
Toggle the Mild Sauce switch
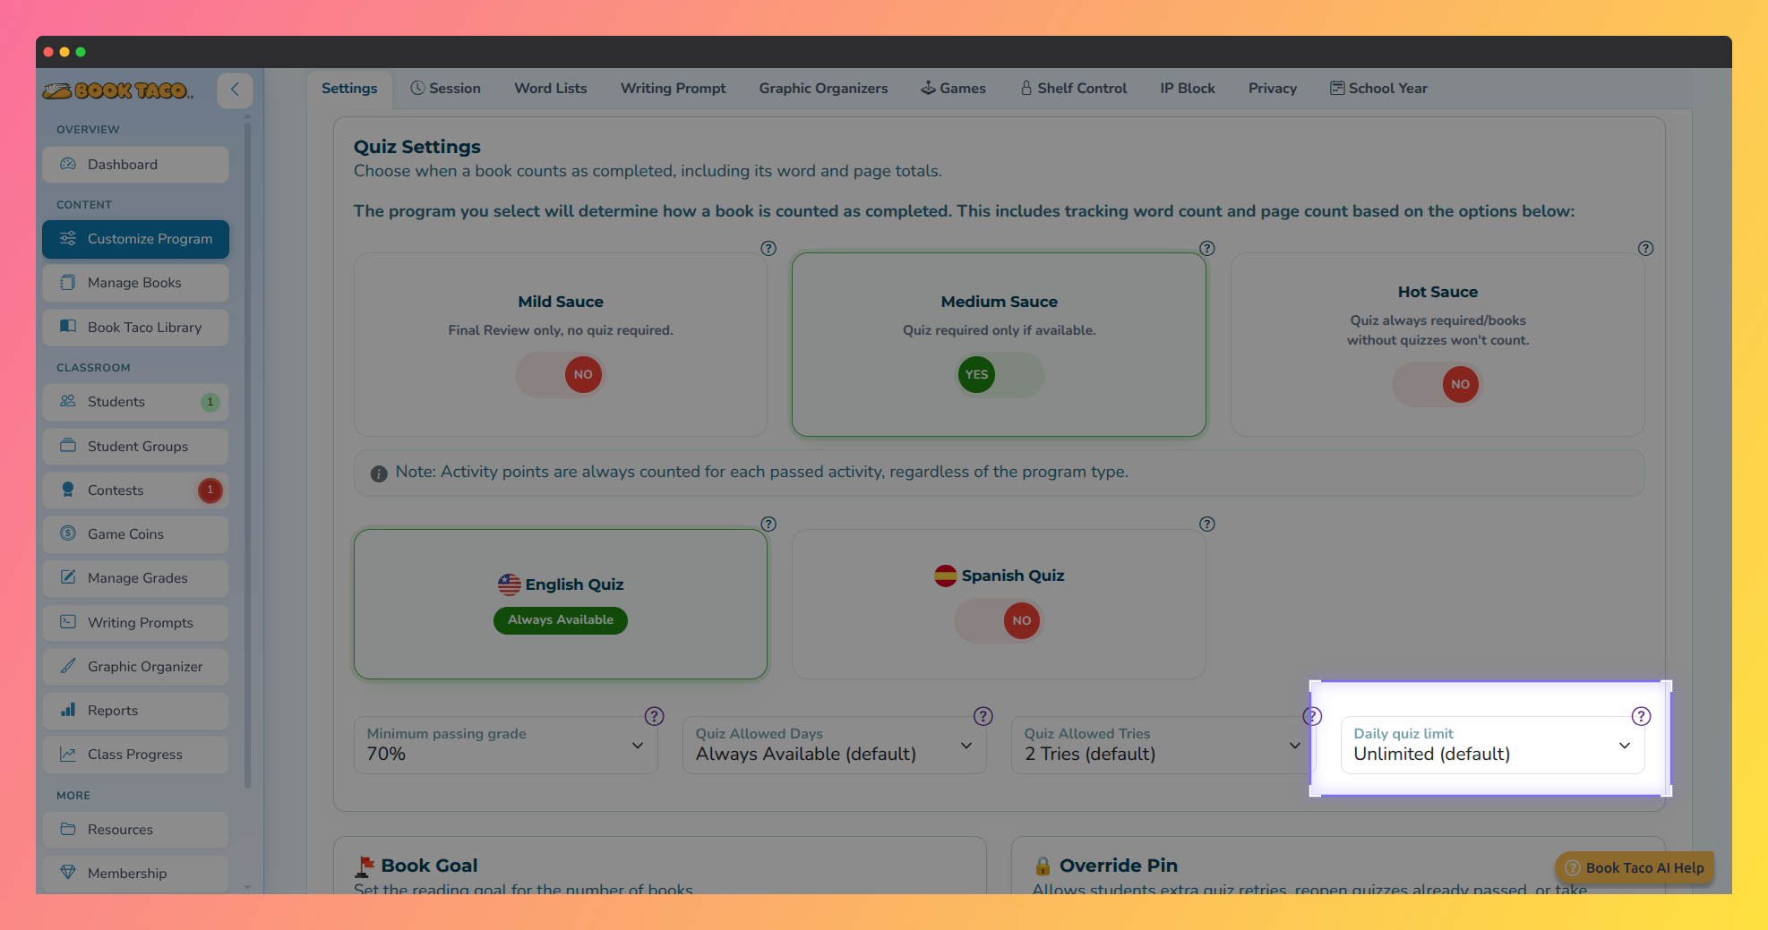pyautogui.click(x=561, y=374)
